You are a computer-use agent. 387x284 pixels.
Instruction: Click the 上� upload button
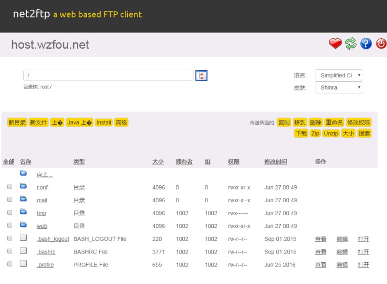[x=57, y=122]
